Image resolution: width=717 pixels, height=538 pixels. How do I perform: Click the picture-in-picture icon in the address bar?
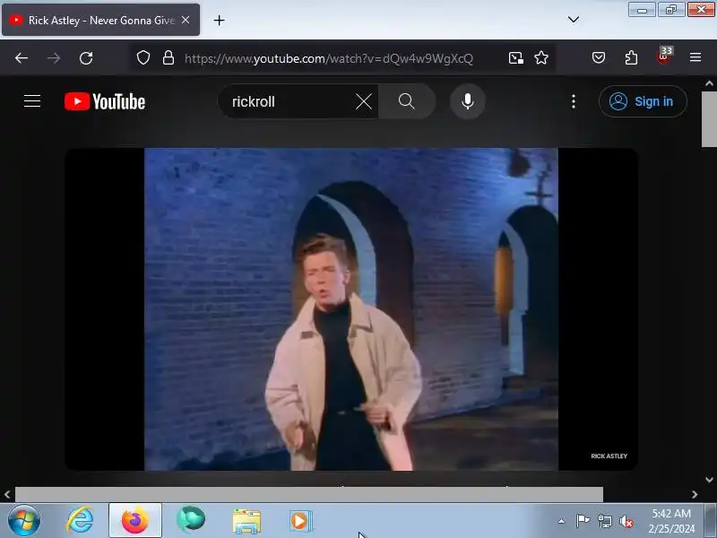[x=516, y=57]
